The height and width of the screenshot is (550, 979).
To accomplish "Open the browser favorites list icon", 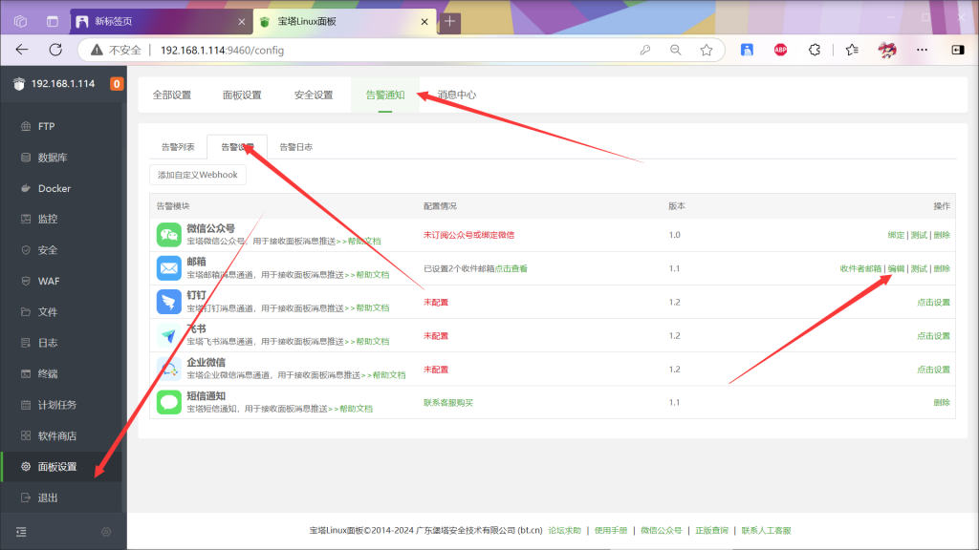I will coord(852,50).
